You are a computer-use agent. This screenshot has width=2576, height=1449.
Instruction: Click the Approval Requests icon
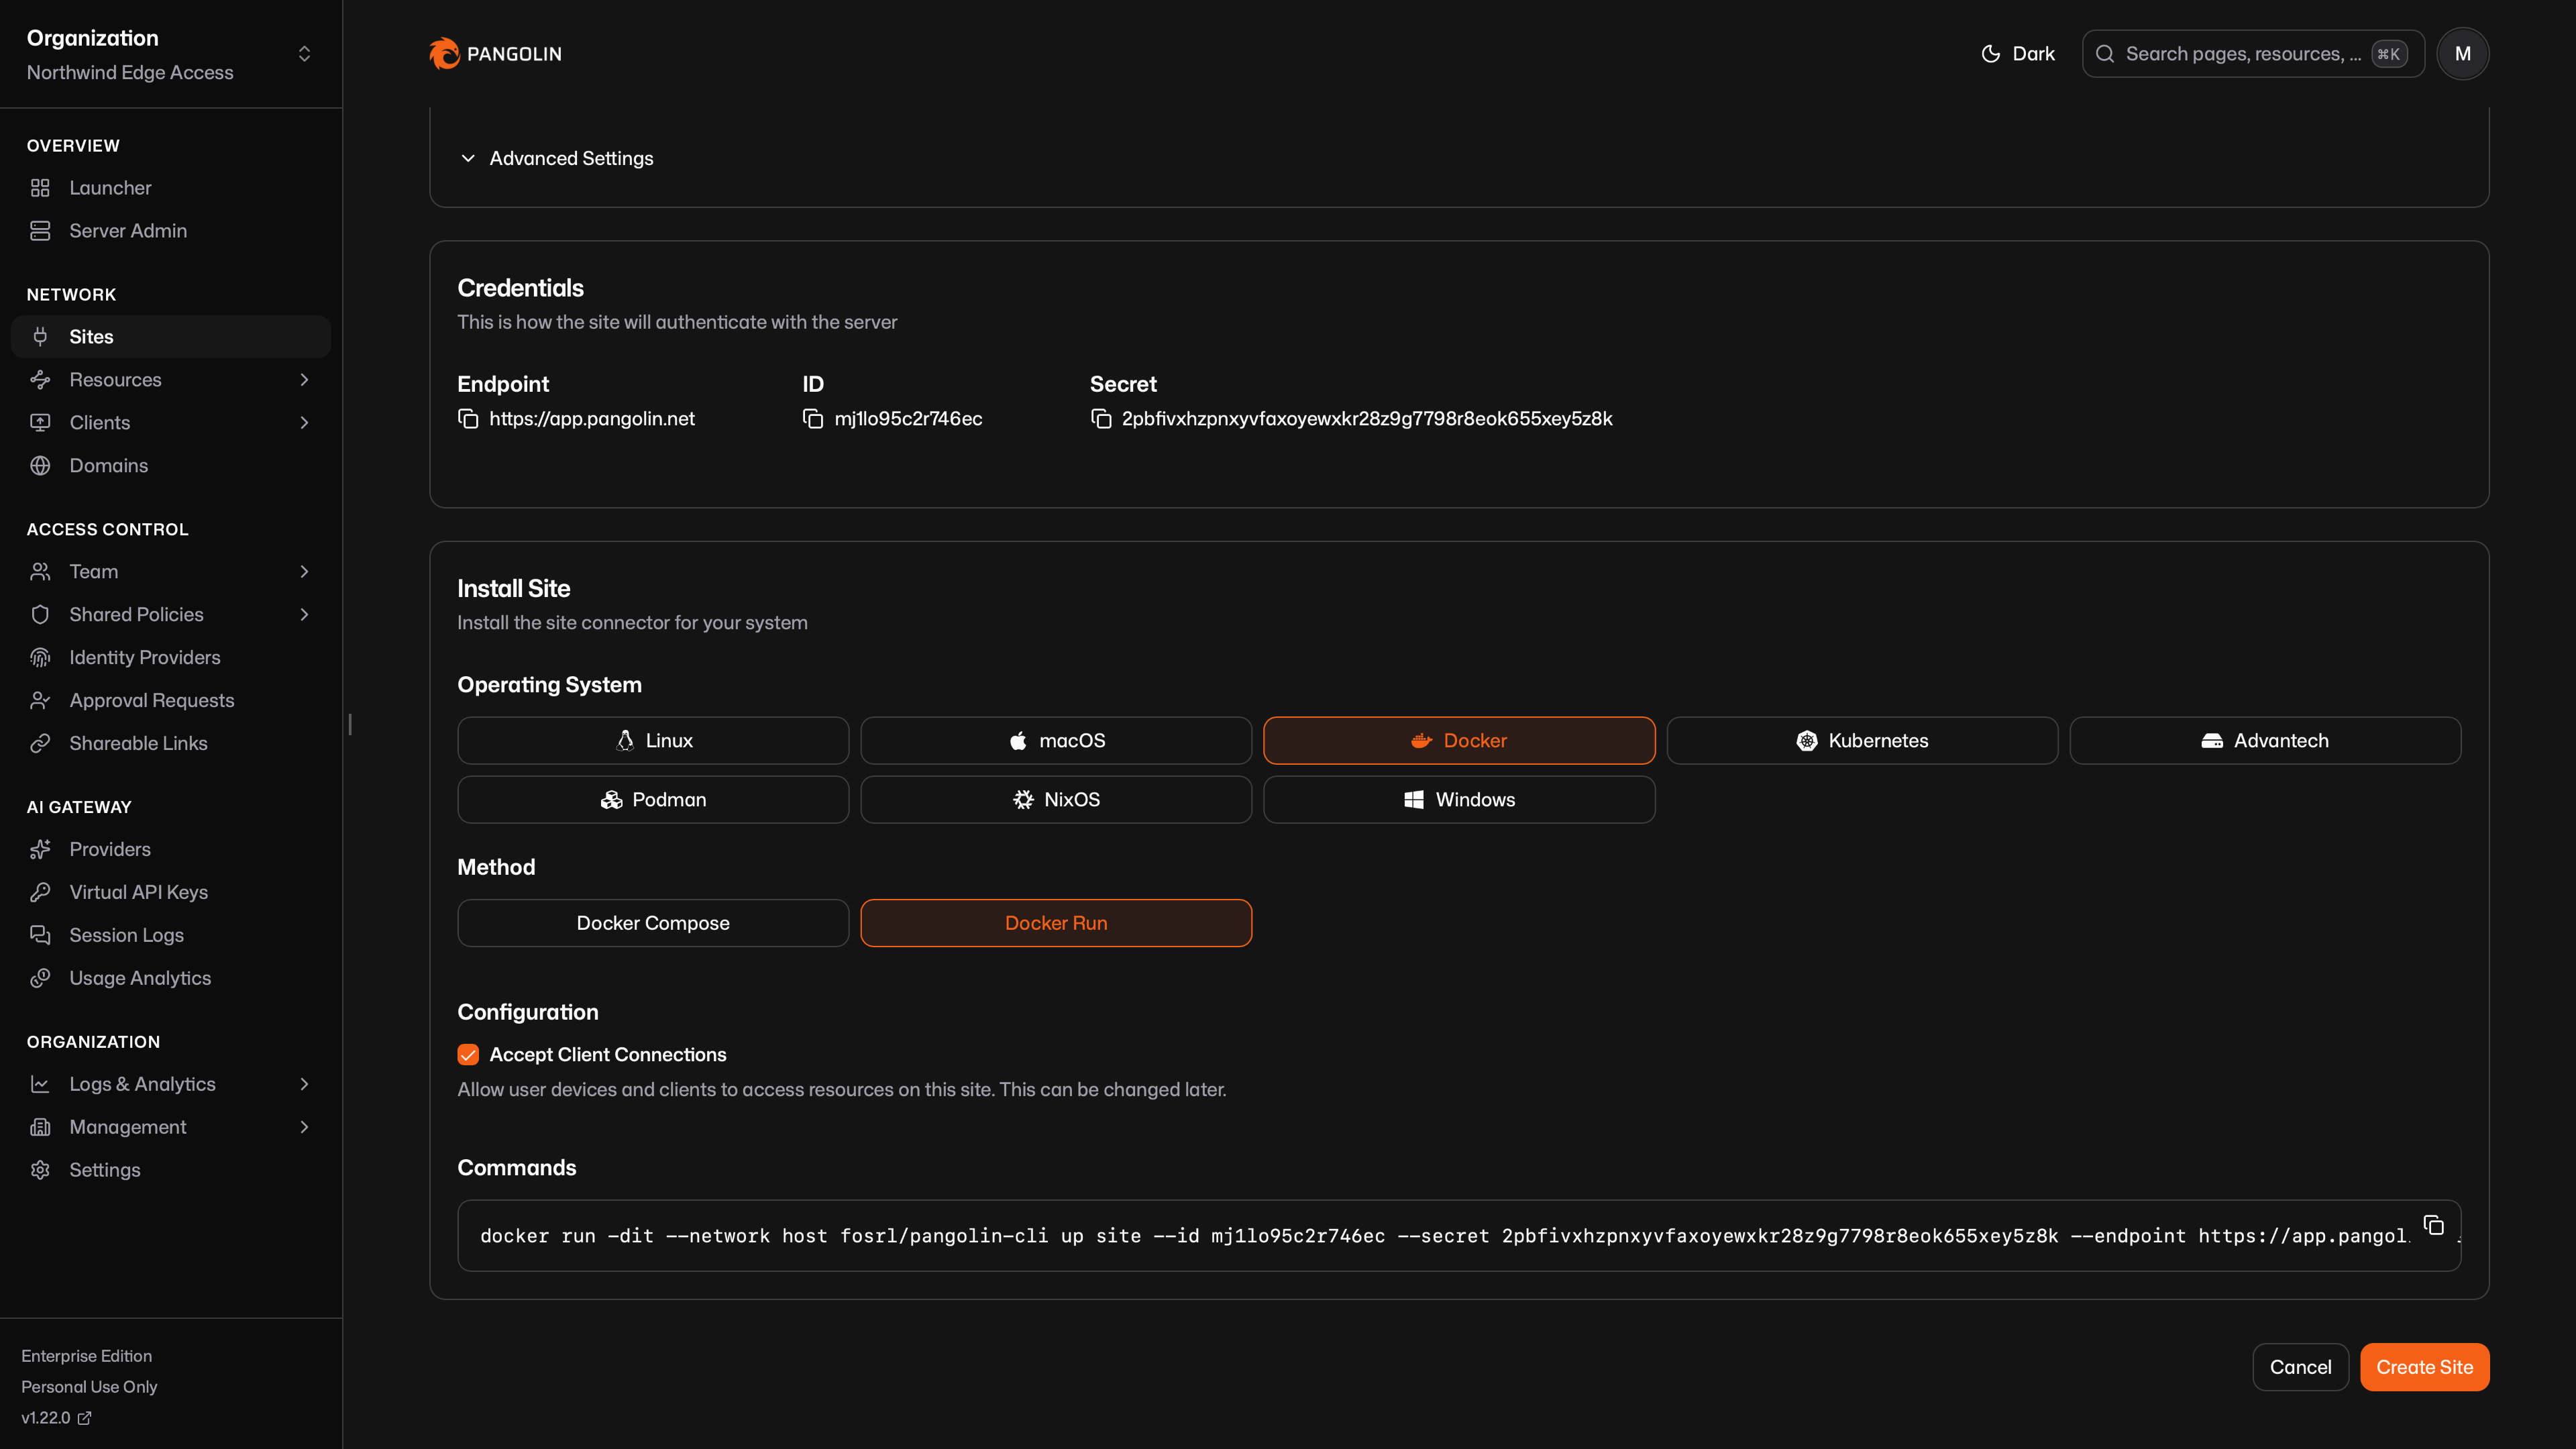tap(40, 701)
